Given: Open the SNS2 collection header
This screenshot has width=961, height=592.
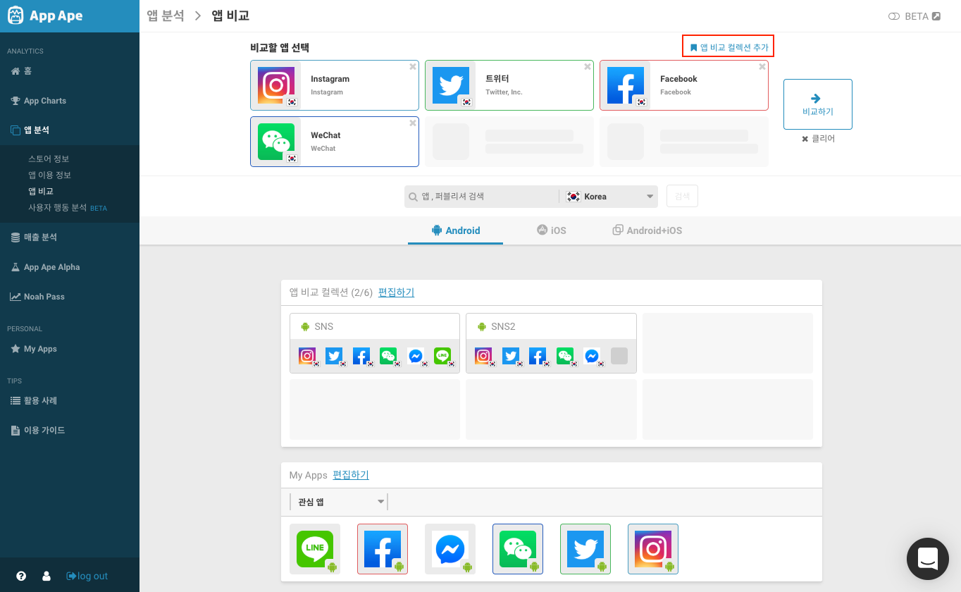Looking at the screenshot, I should [x=551, y=326].
